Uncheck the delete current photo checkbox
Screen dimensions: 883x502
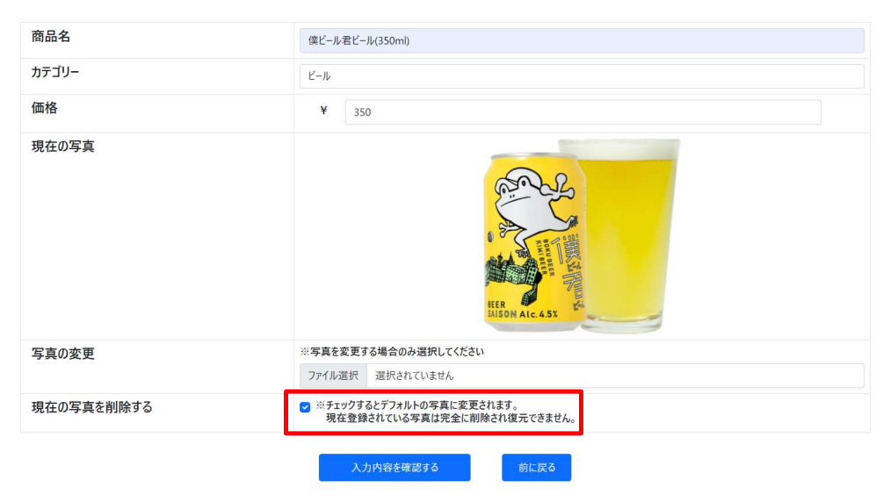tap(305, 407)
